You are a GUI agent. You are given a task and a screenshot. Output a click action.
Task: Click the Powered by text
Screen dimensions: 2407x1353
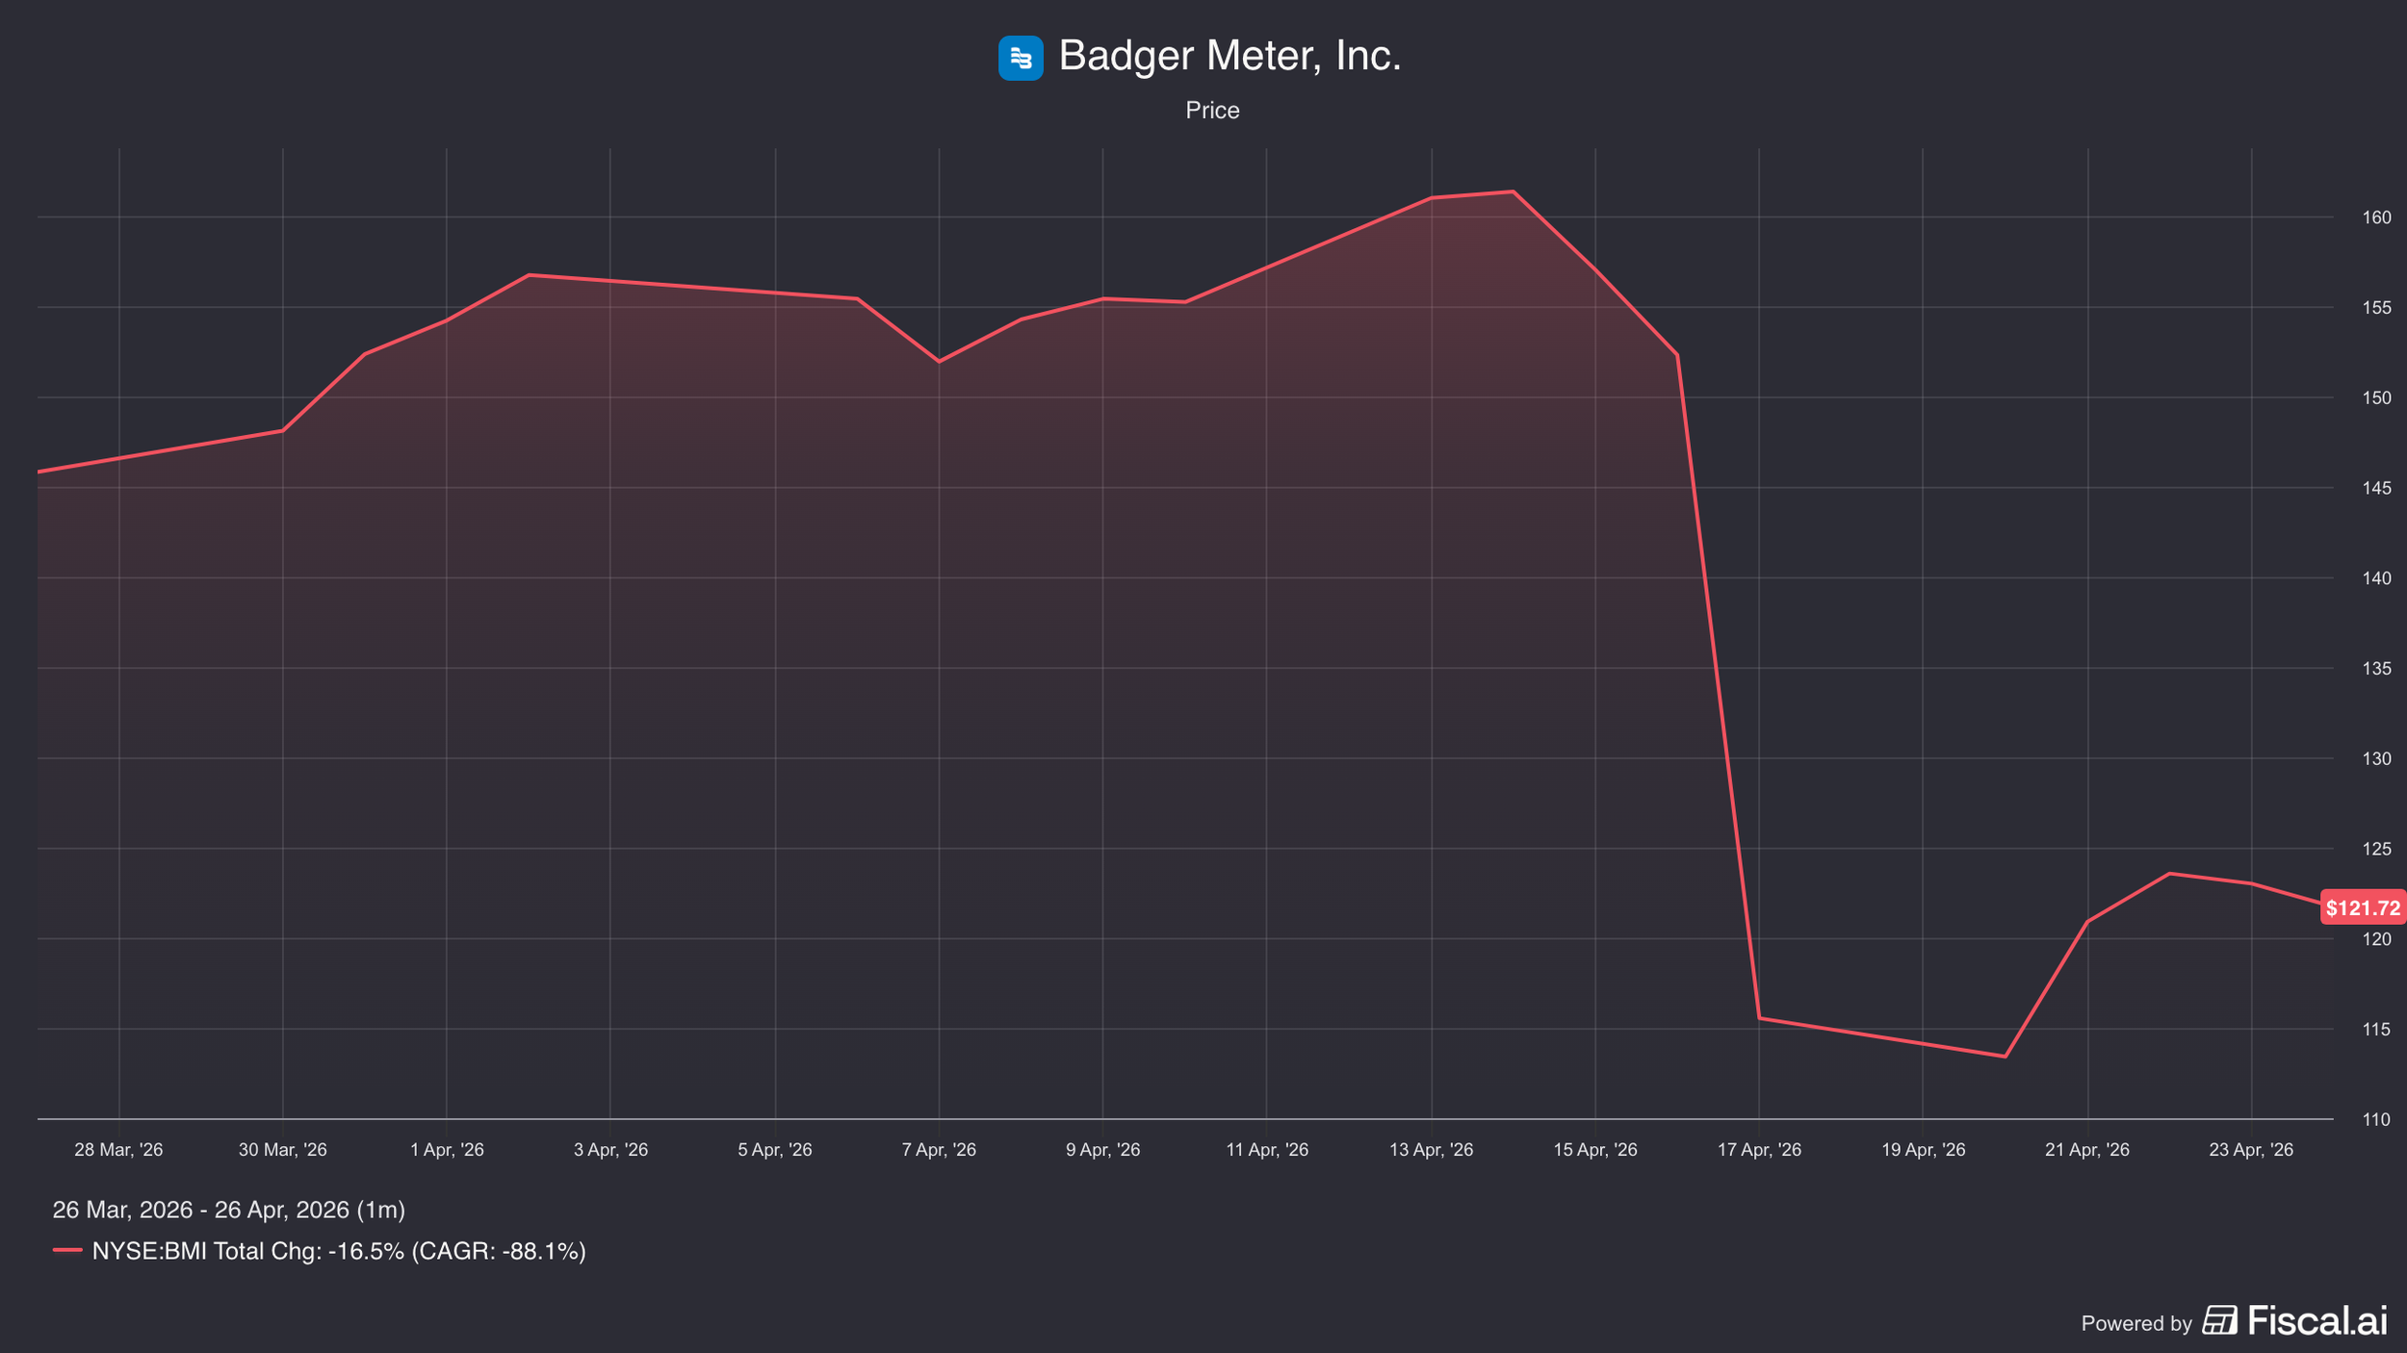2135,1323
